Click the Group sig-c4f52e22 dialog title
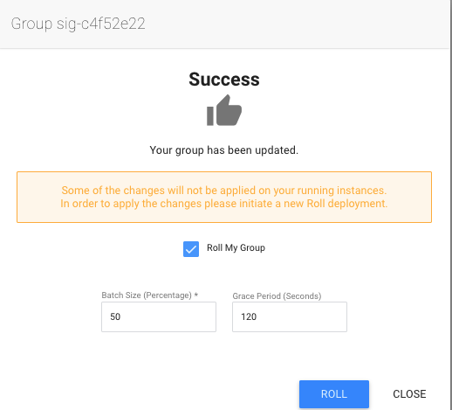 pos(78,24)
